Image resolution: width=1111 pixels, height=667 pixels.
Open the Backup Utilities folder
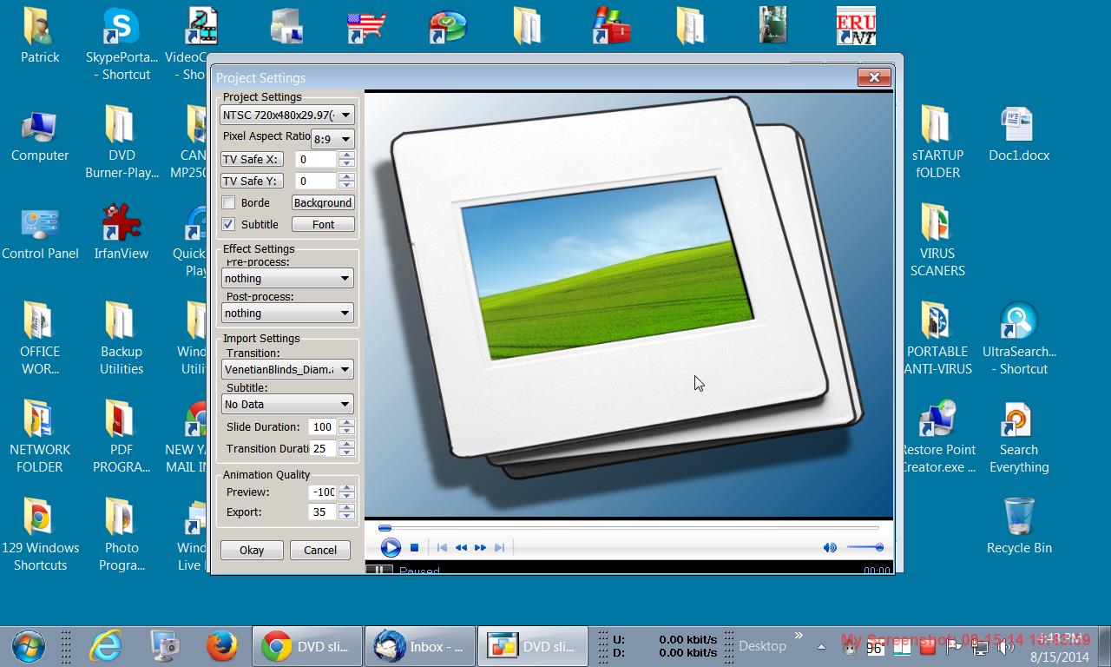coord(122,339)
